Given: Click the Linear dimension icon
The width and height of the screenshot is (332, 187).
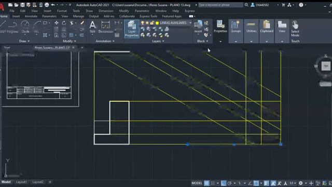Looking at the screenshot, I should point(117,23).
